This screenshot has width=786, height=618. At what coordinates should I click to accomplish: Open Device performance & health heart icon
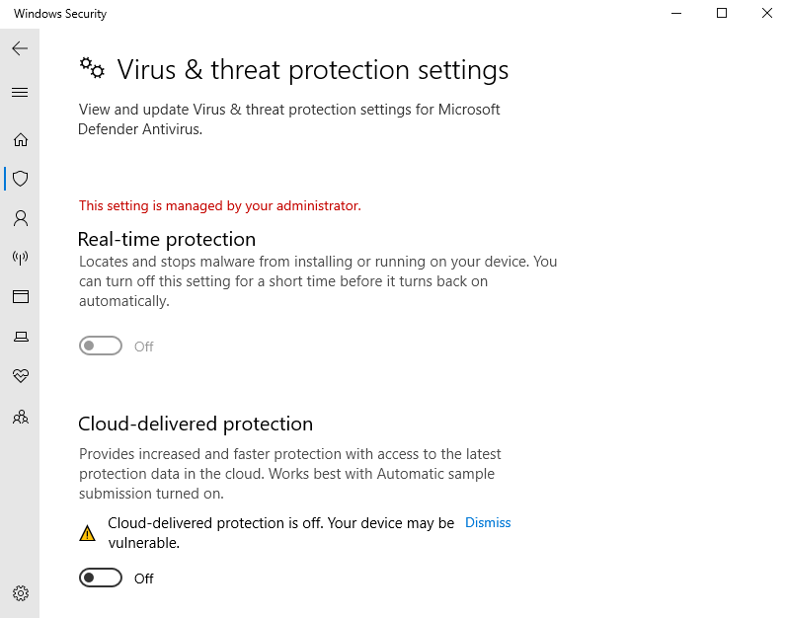pyautogui.click(x=21, y=375)
